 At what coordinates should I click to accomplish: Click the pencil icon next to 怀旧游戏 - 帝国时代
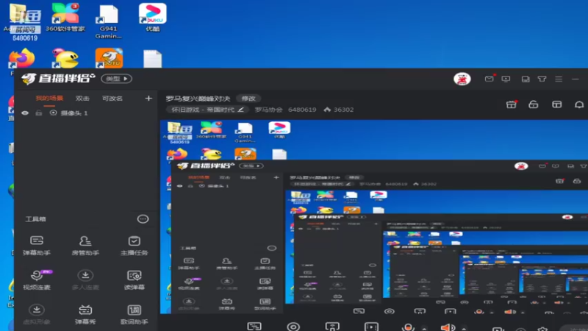241,110
